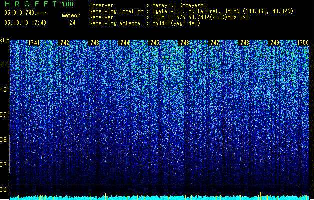This screenshot has width=314, height=200.
Task: Select the ICOM IC-575 receiver value
Action: pos(200,17)
